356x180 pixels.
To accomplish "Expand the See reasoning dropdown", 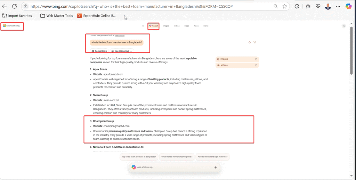I will pyautogui.click(x=122, y=51).
